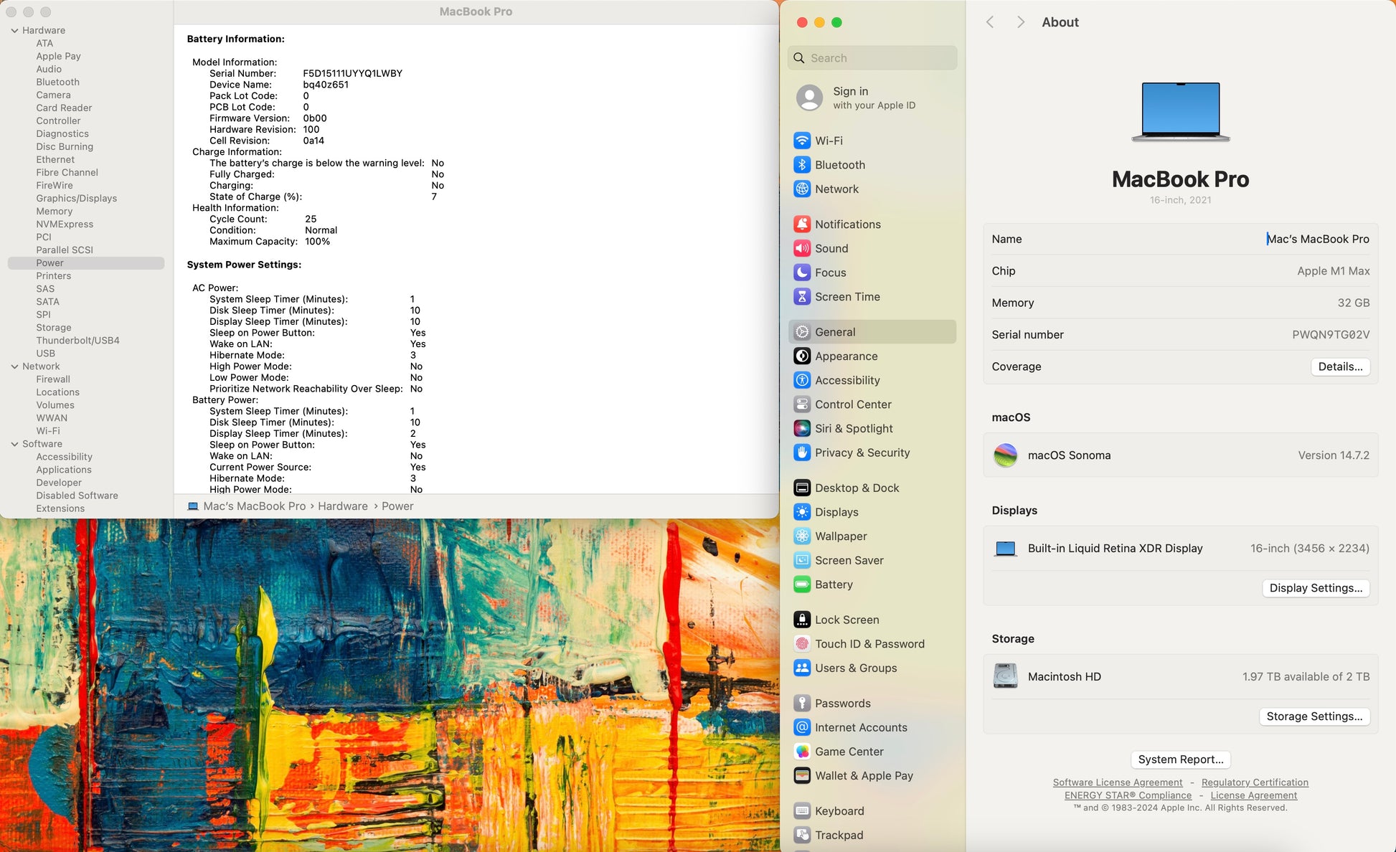This screenshot has width=1396, height=852.
Task: Open the Software License Agreement link
Action: click(1117, 782)
